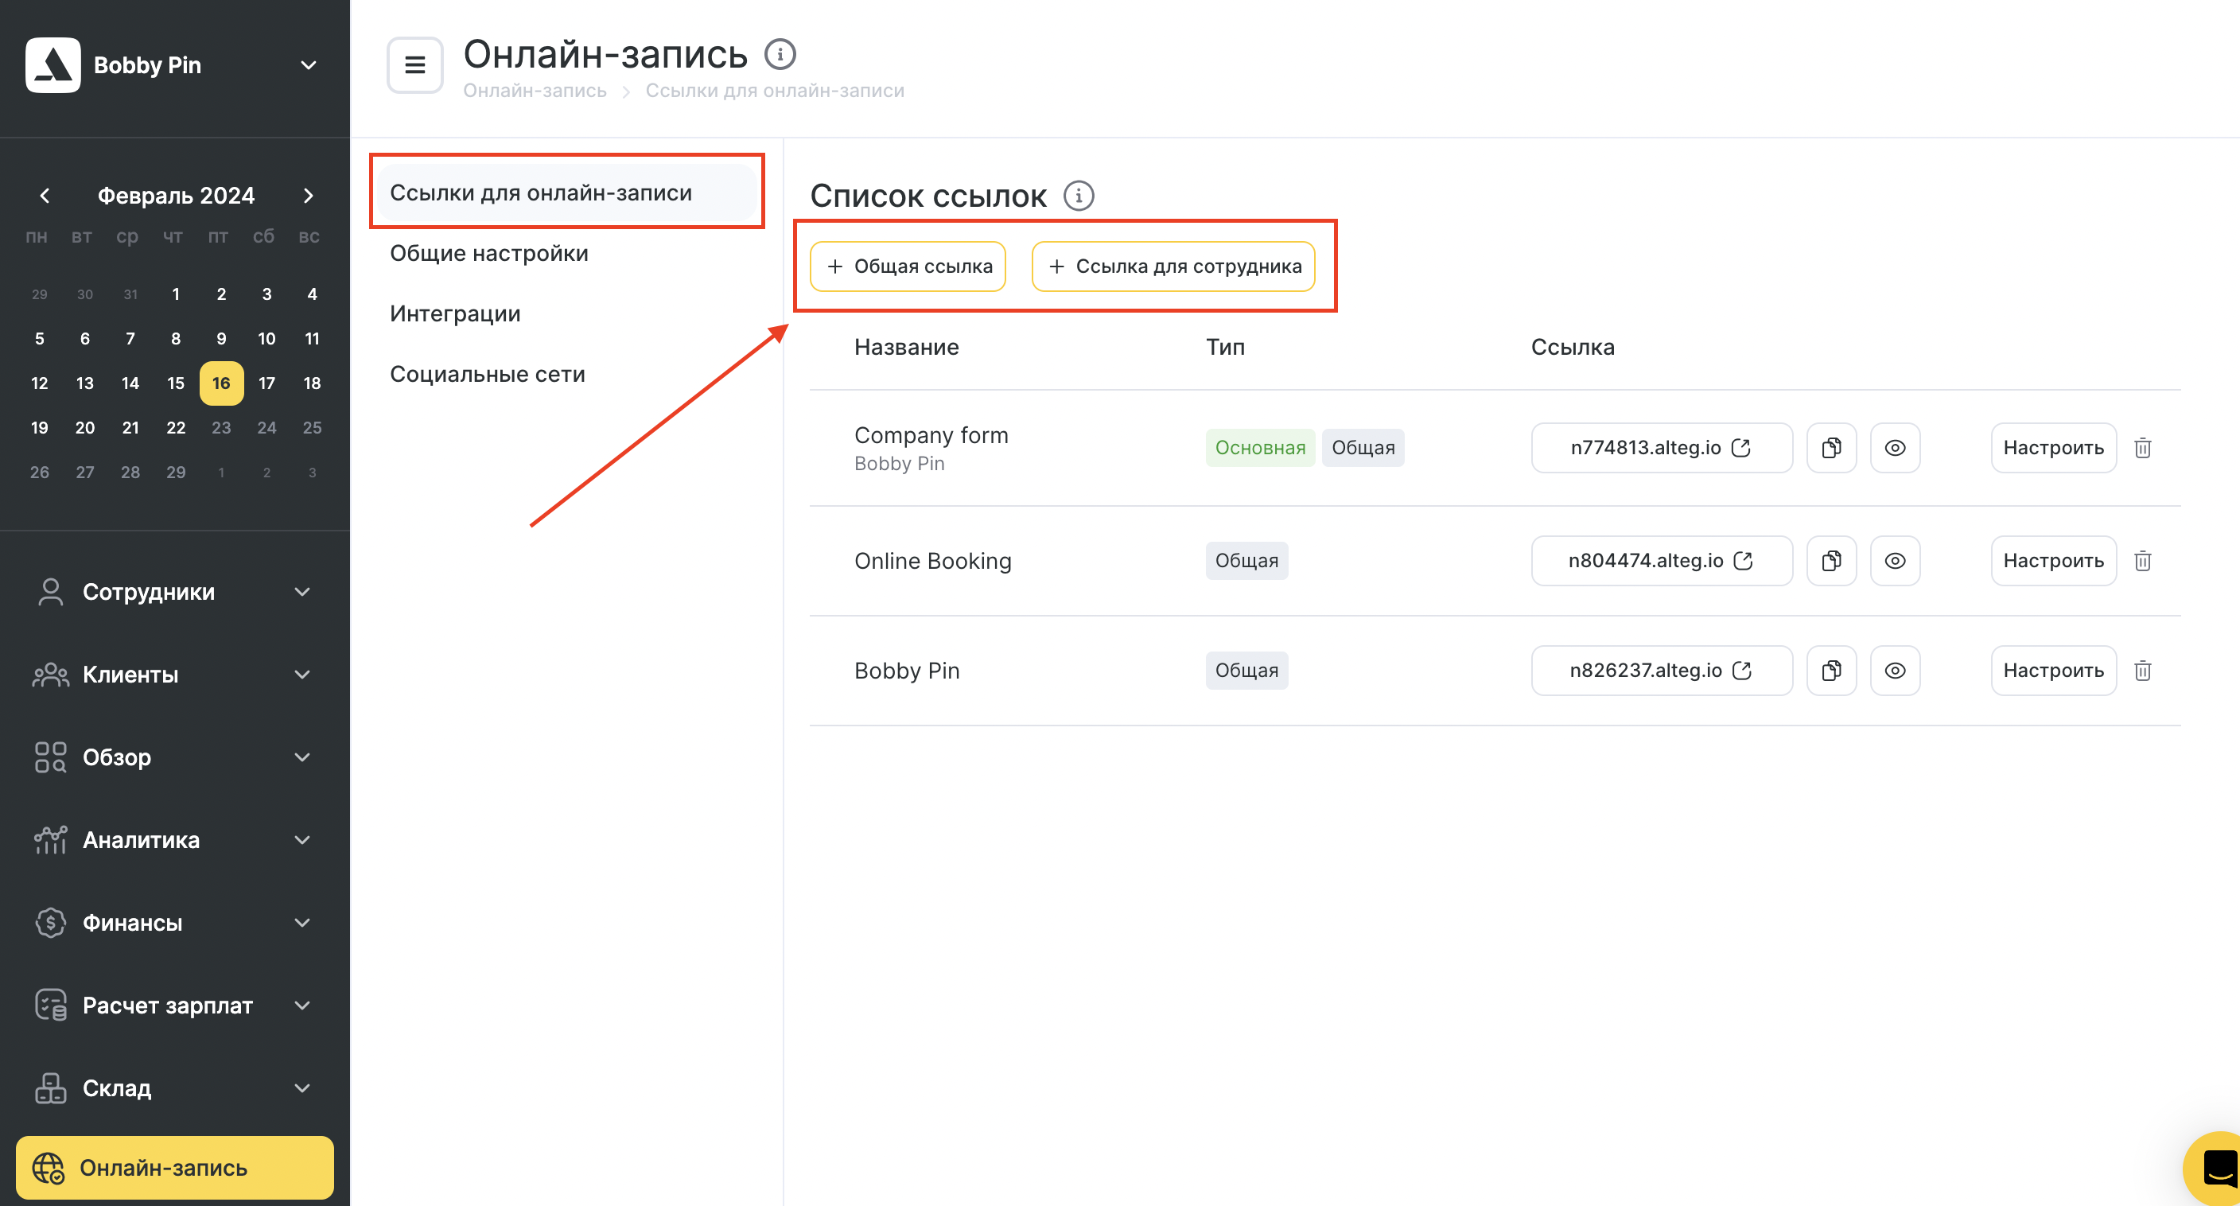This screenshot has width=2240, height=1206.
Task: Toggle visibility eye icon for Online Booking
Action: tap(1896, 560)
